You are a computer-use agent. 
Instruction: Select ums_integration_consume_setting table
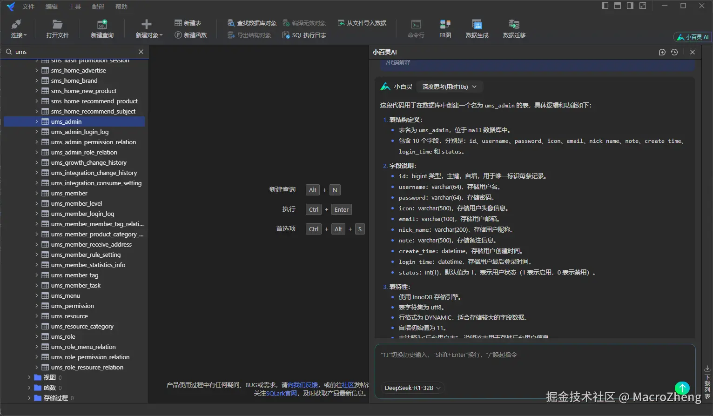96,183
